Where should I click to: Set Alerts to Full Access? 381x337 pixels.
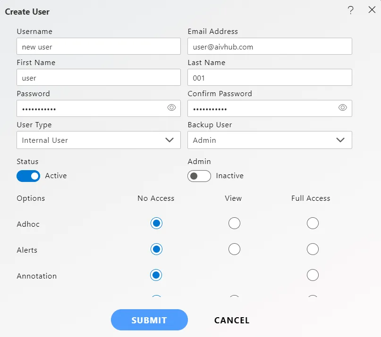[x=313, y=249]
